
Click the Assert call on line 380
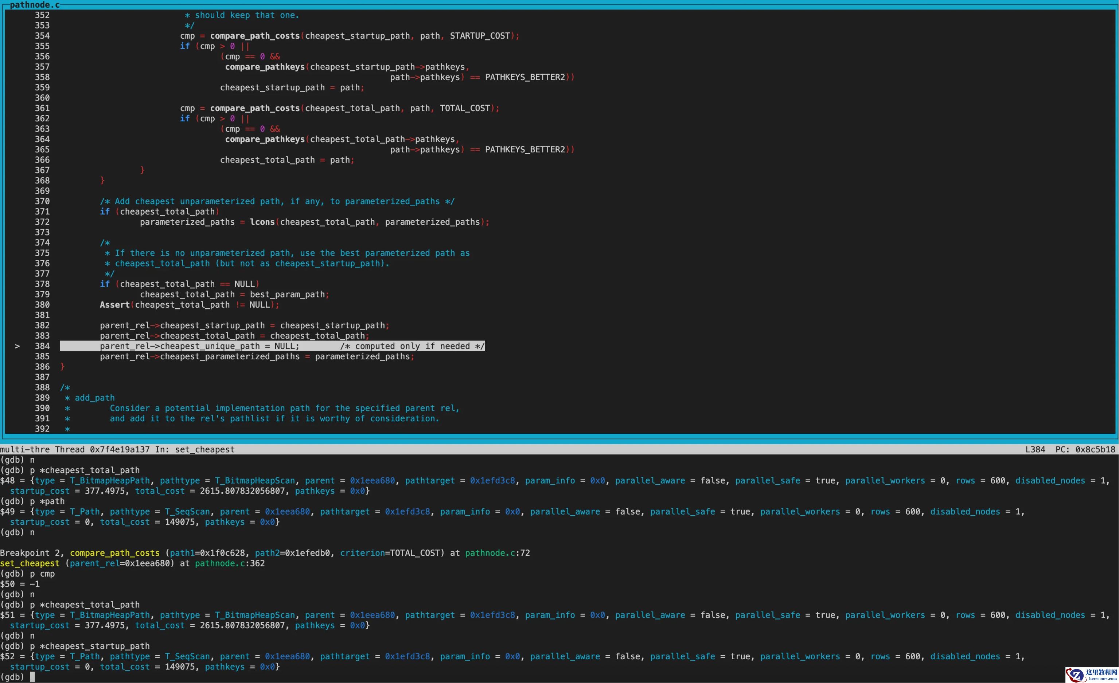click(114, 305)
